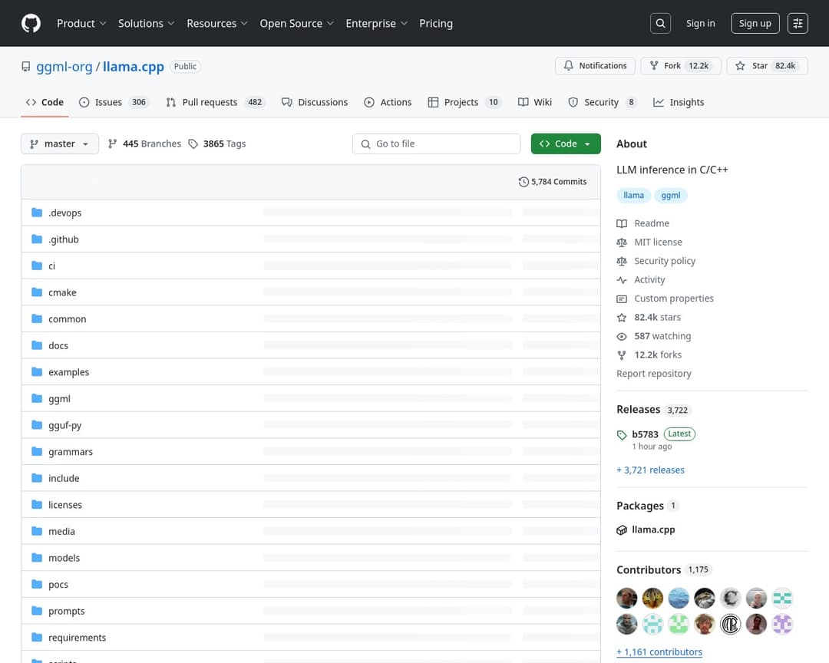Click the ggml folder icon
This screenshot has height=663, width=829.
[37, 398]
